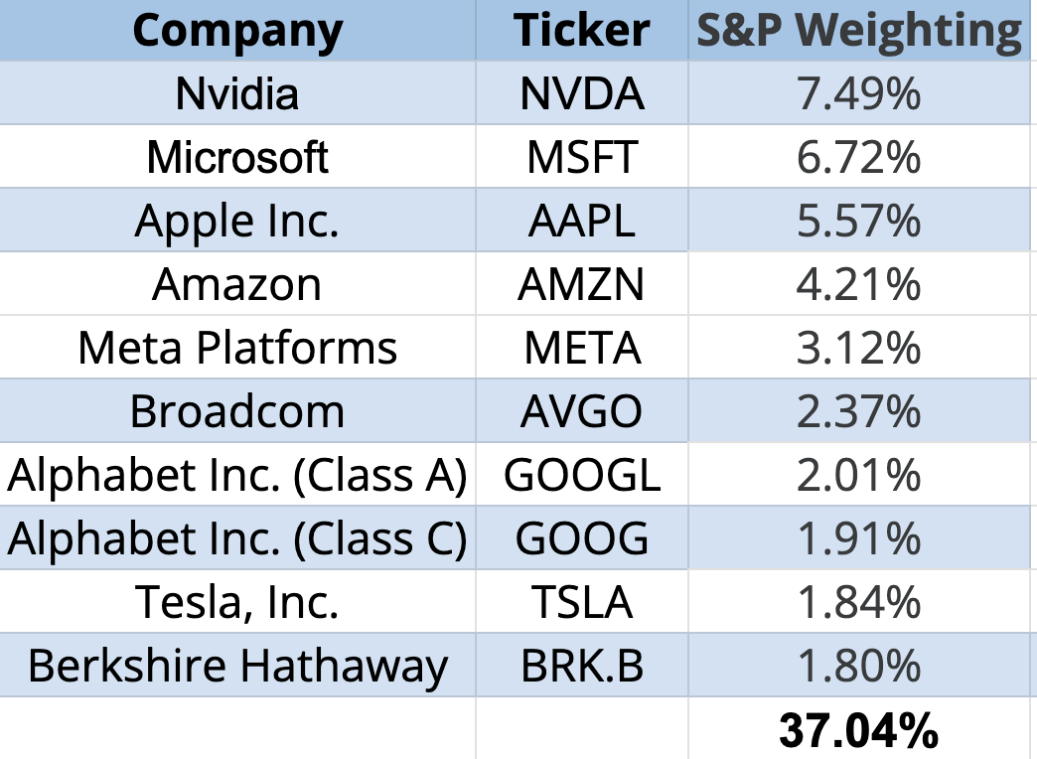Click the GOOG ticker cell
The image size is (1037, 759).
coord(582,538)
